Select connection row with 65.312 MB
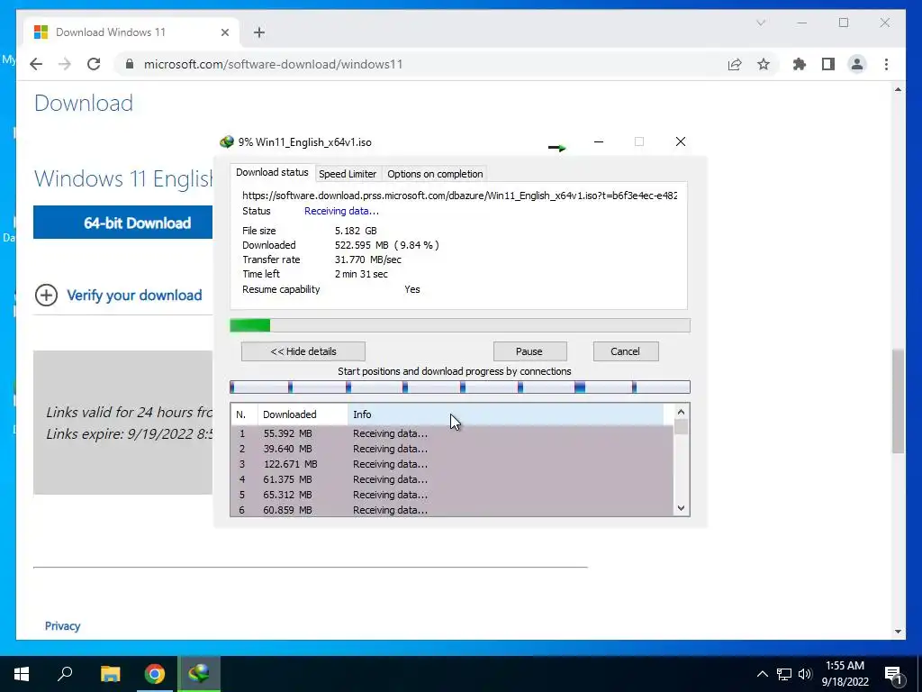Viewport: 922px width, 692px height. coord(452,495)
